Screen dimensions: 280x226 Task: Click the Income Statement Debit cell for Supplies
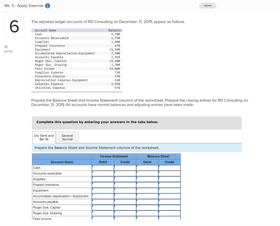[103, 179]
